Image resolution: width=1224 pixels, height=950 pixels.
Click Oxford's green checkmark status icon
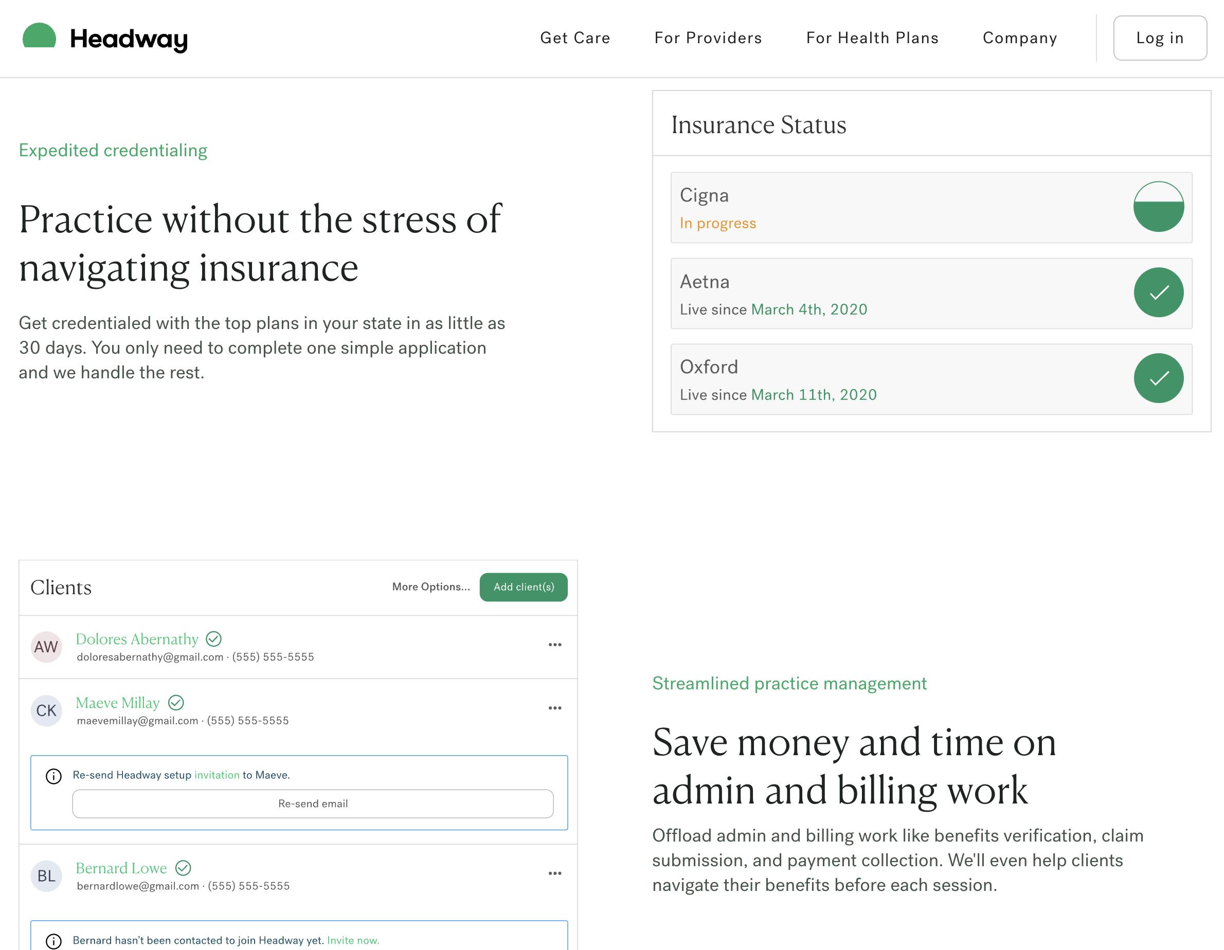click(1158, 378)
